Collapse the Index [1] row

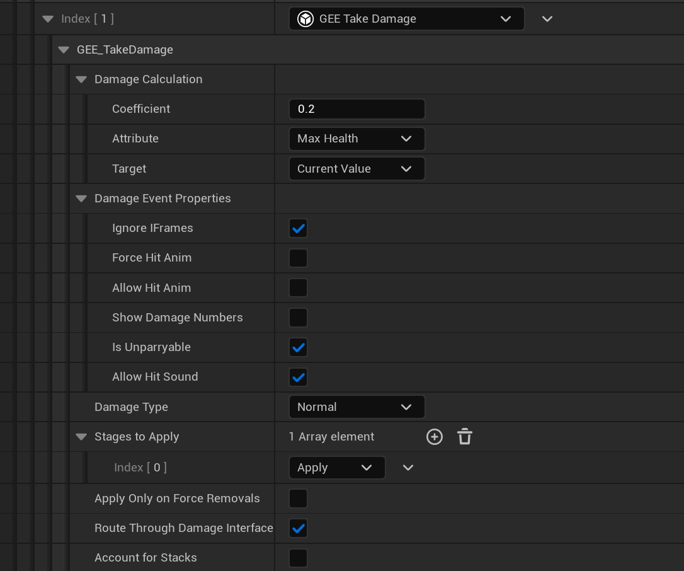pos(48,19)
